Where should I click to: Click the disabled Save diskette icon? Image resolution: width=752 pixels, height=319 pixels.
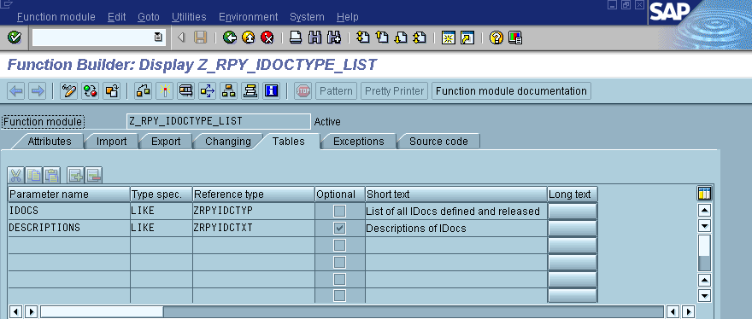[x=200, y=38]
